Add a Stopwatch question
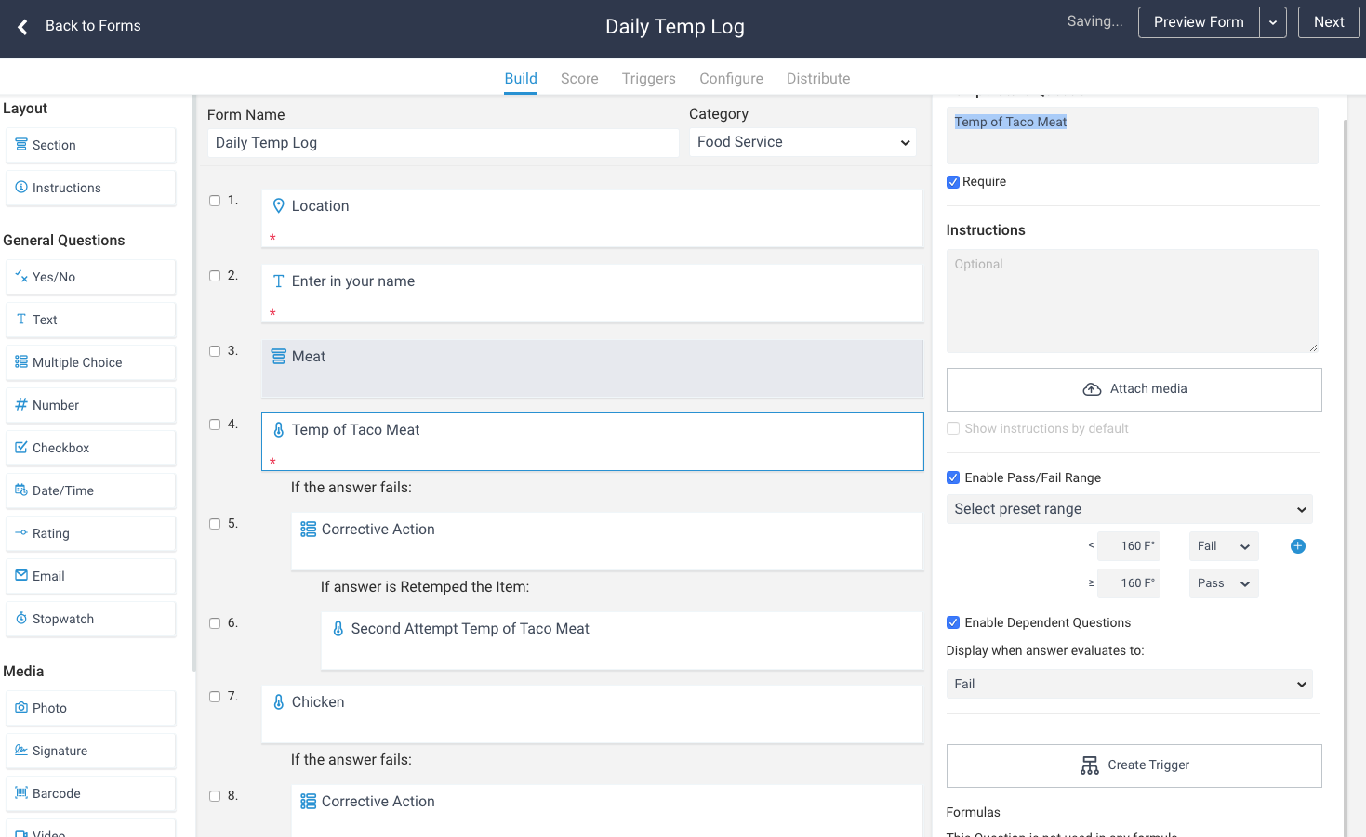Screen dimensions: 1366x837 [90, 619]
